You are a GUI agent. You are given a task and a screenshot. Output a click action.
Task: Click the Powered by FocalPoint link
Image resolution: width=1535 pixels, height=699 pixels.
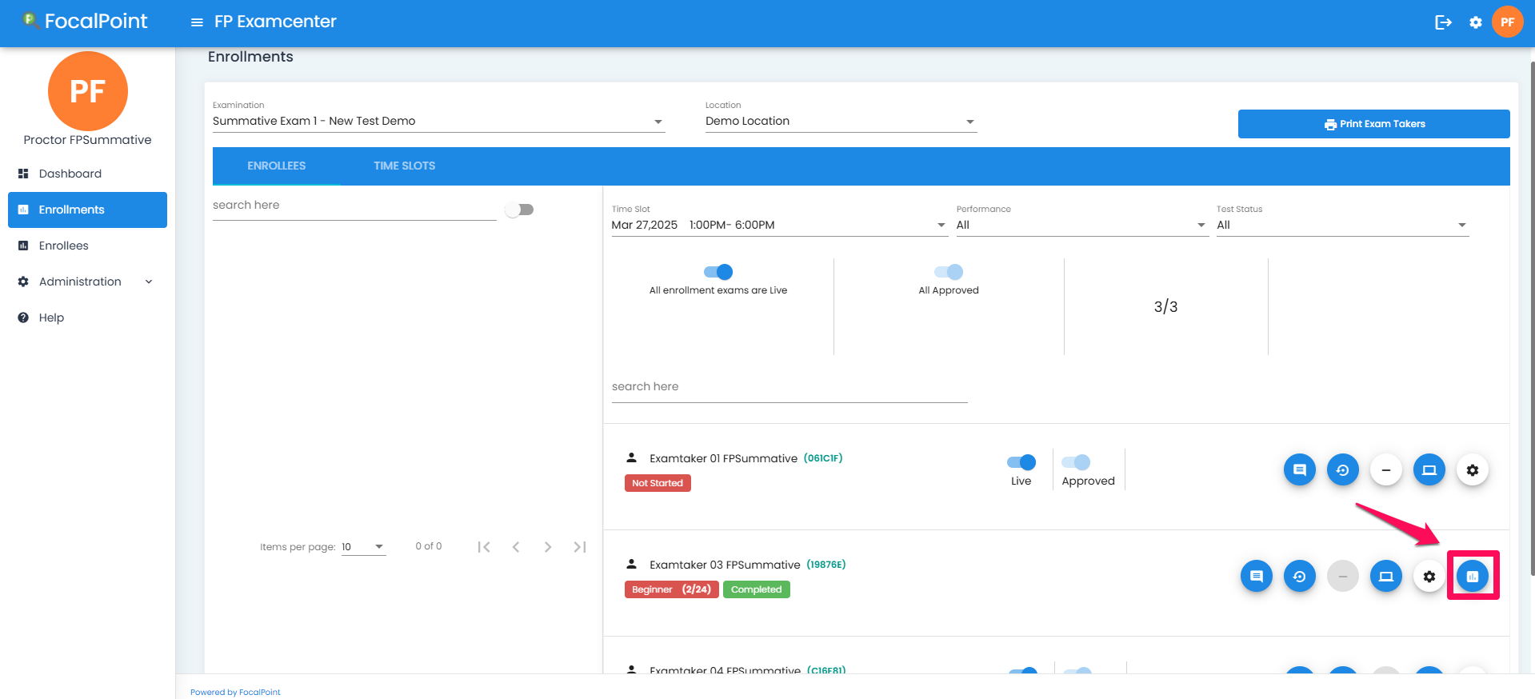(x=235, y=692)
